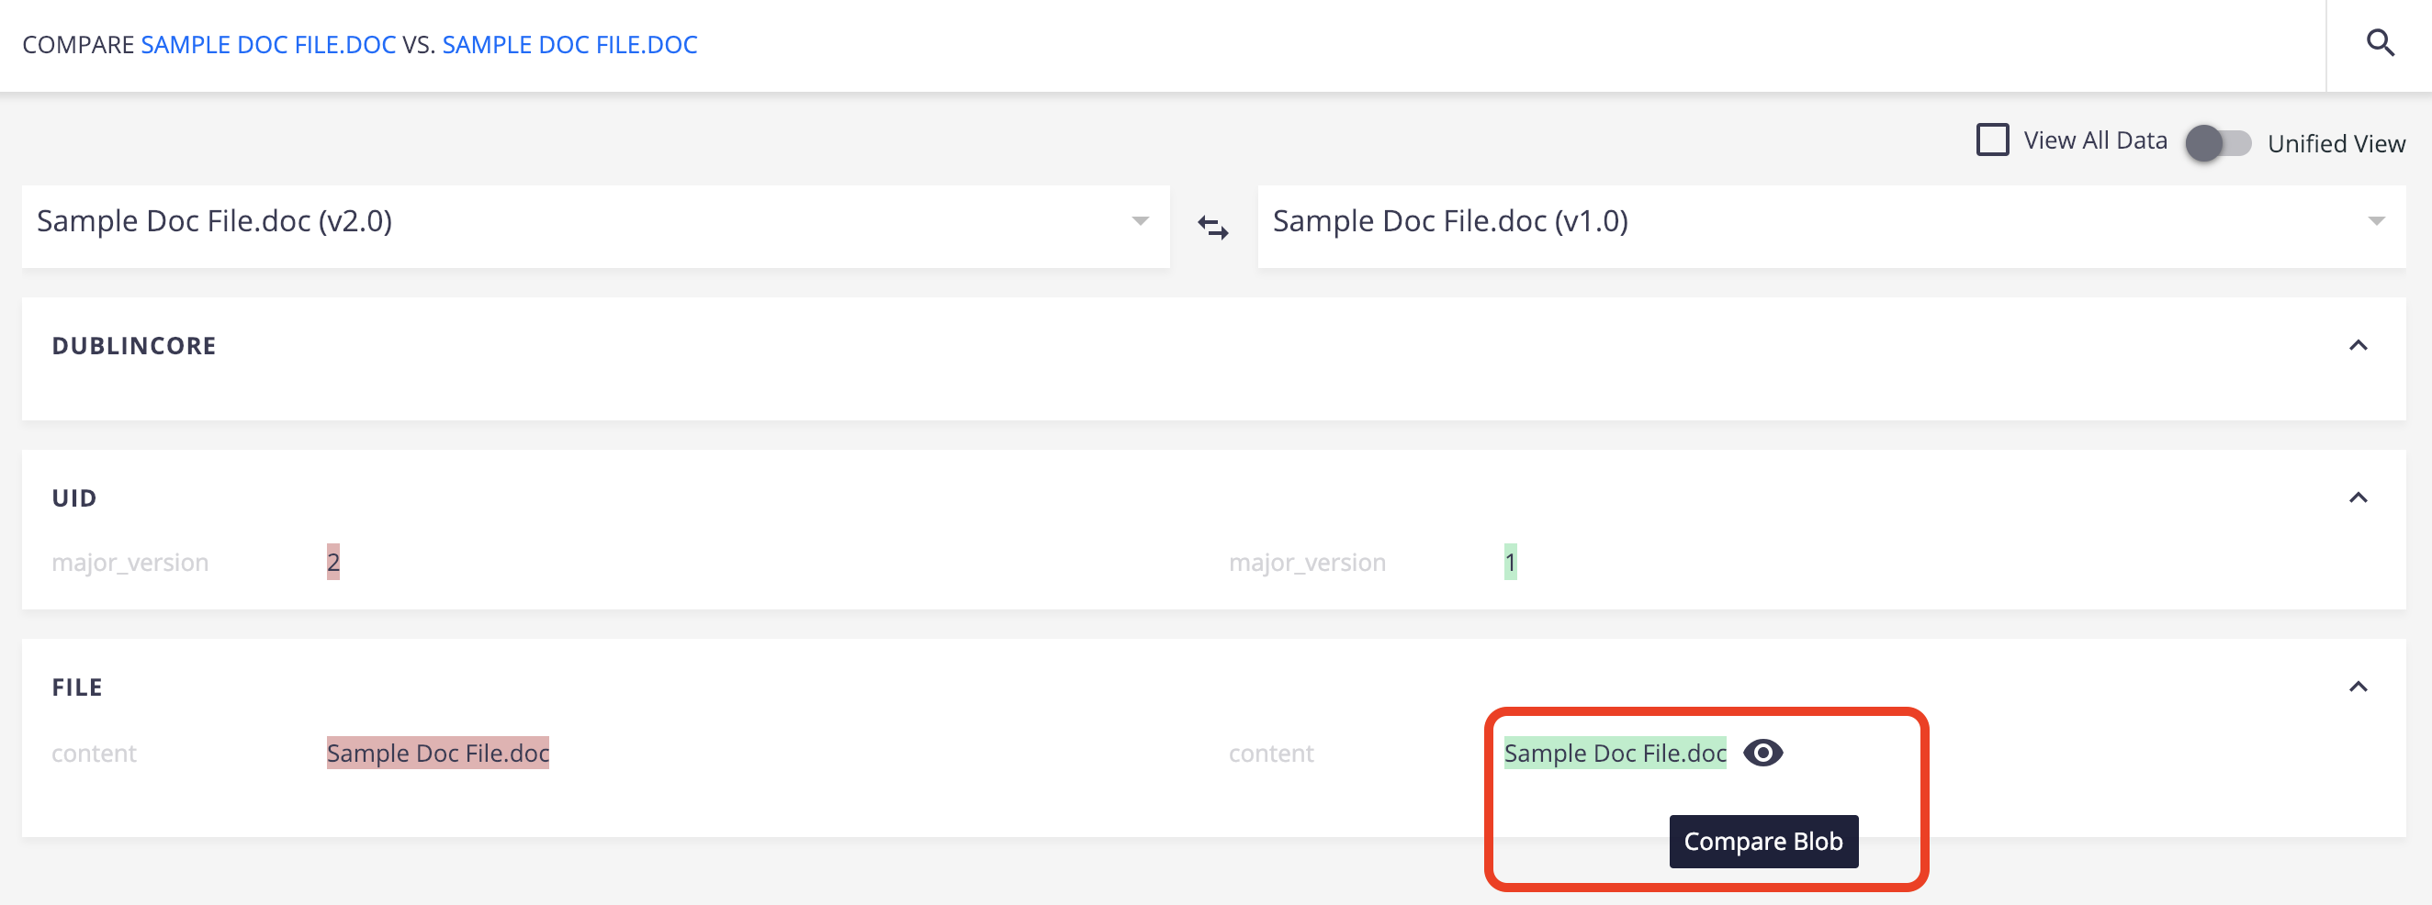The image size is (2432, 905).
Task: Click the DUBLINCORE section heading
Action: coord(134,345)
